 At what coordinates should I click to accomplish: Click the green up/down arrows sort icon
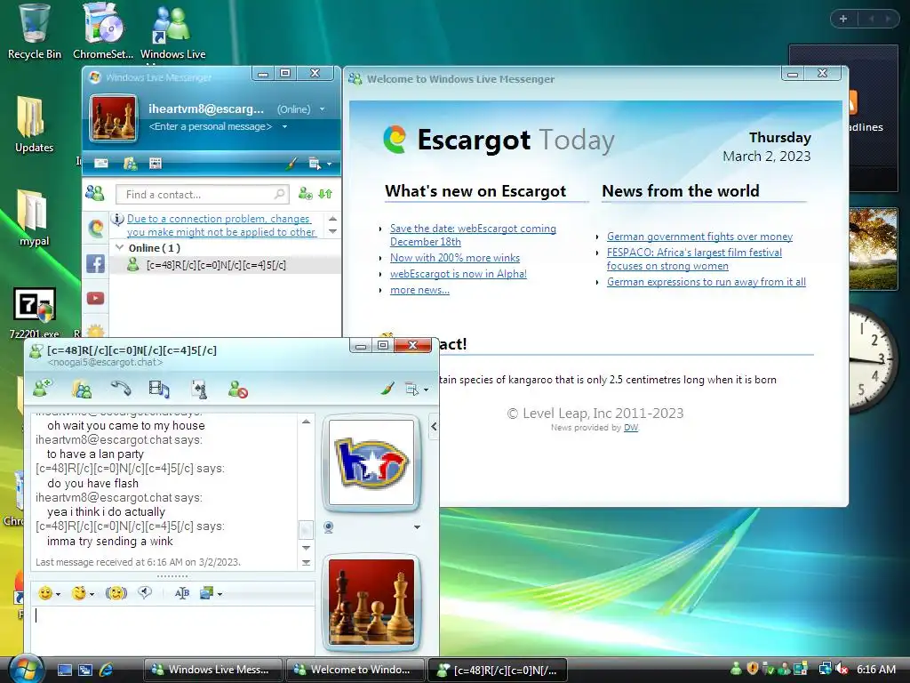pyautogui.click(x=325, y=193)
